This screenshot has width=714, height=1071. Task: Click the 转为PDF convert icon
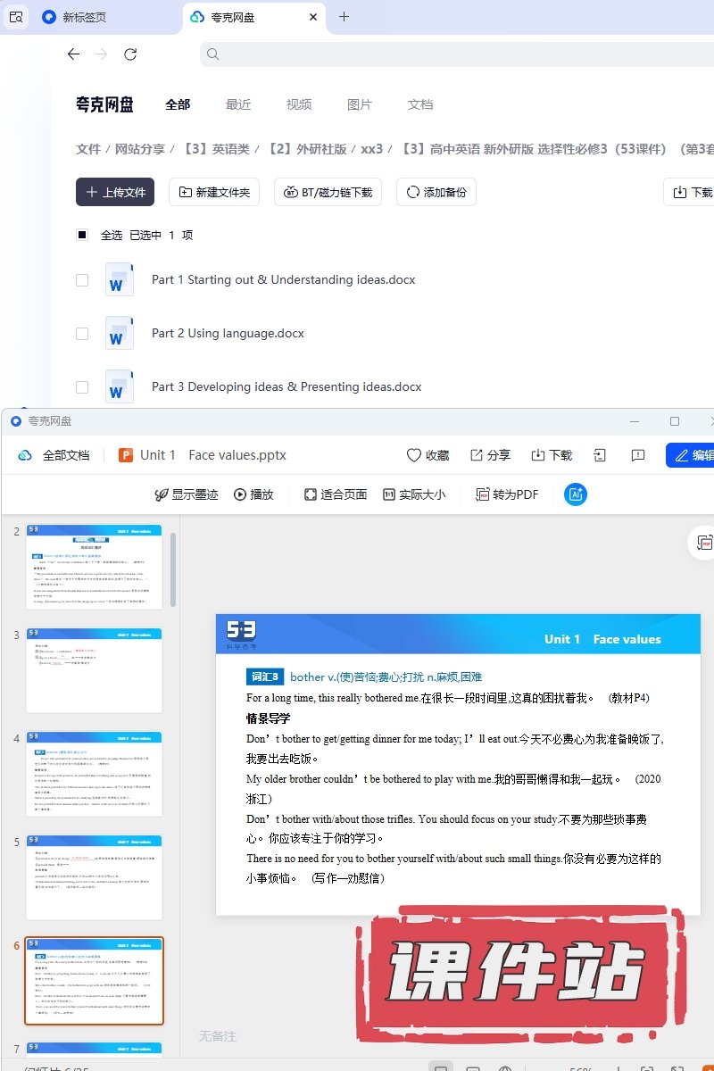tap(483, 494)
